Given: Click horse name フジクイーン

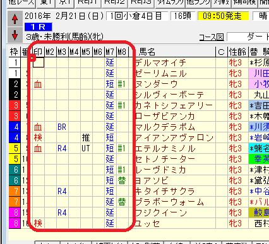Looking at the screenshot, I should point(161,212).
